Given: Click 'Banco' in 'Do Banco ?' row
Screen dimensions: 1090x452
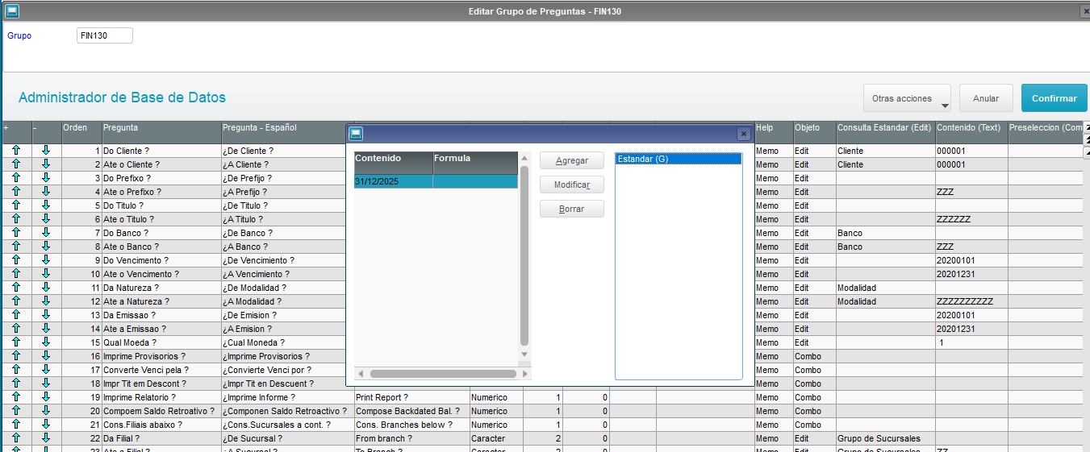Looking at the screenshot, I should point(886,233).
